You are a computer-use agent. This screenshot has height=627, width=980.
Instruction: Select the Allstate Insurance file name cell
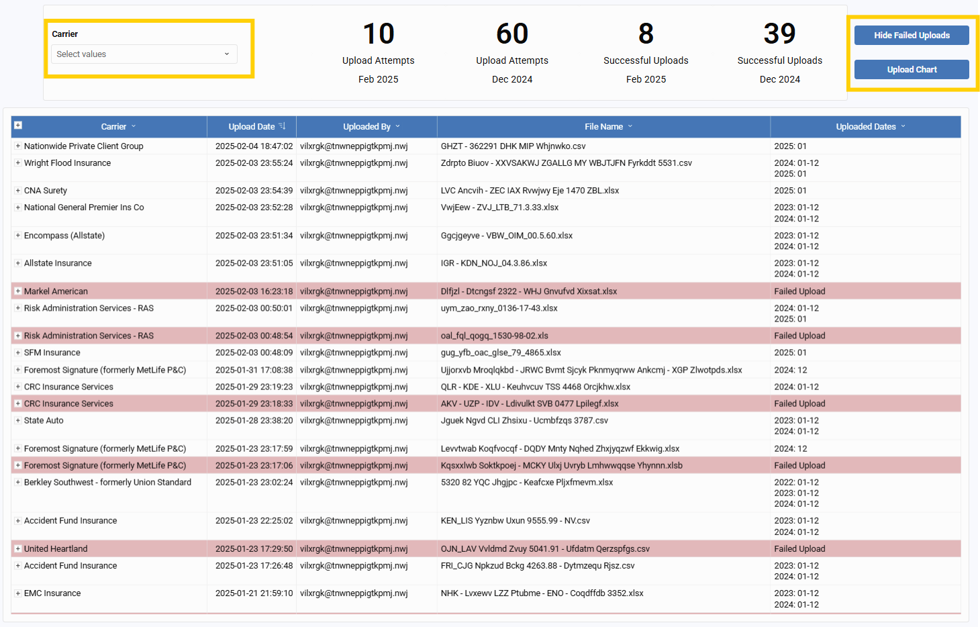coord(494,263)
